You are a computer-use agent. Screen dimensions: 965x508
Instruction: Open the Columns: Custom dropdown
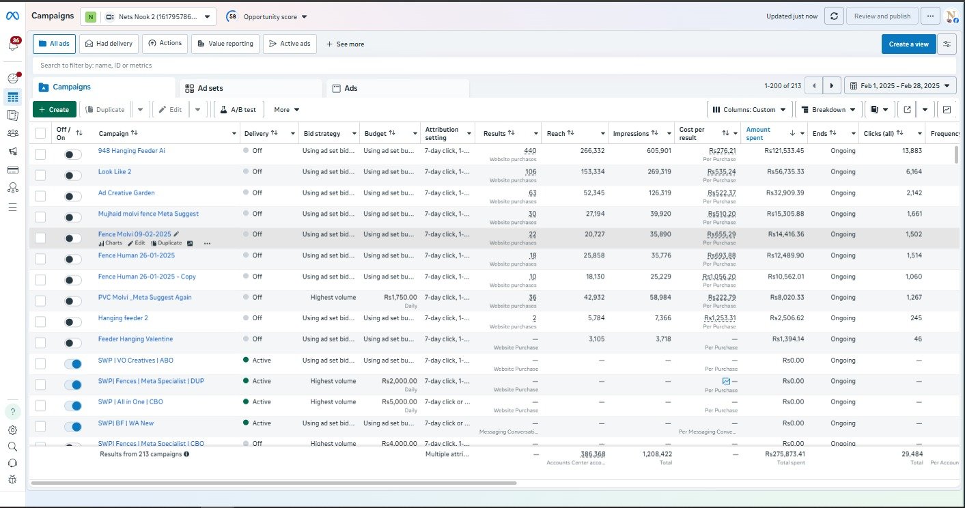(x=749, y=109)
